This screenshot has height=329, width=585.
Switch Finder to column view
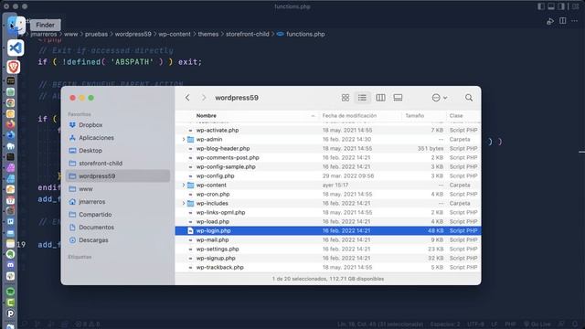point(380,98)
